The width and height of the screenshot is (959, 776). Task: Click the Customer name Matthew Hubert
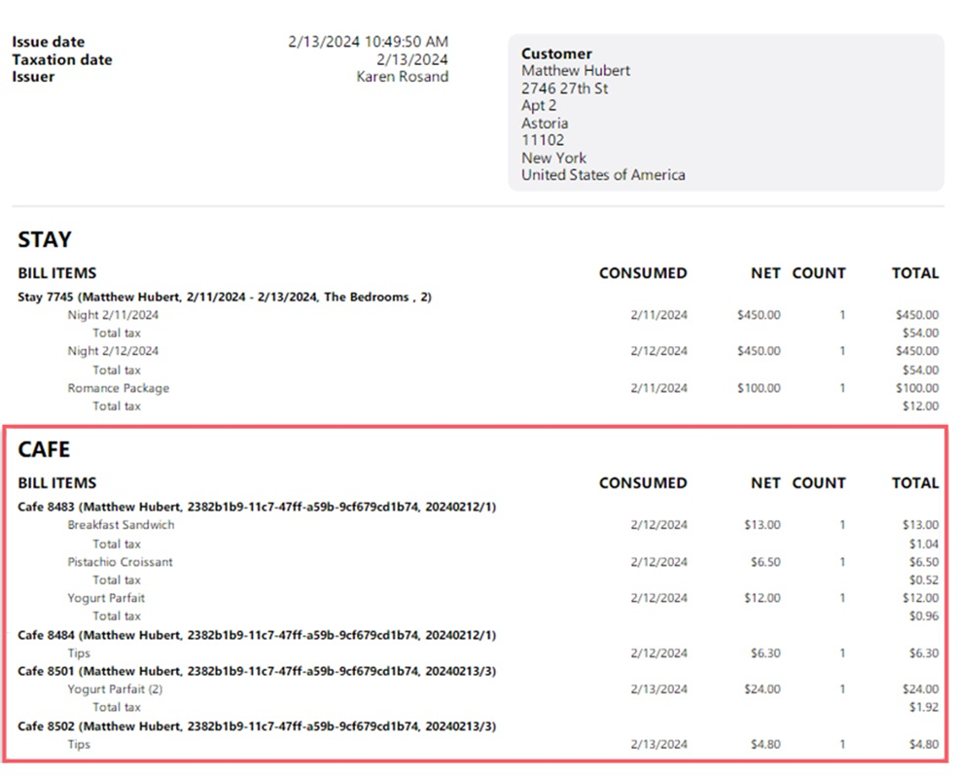click(575, 71)
